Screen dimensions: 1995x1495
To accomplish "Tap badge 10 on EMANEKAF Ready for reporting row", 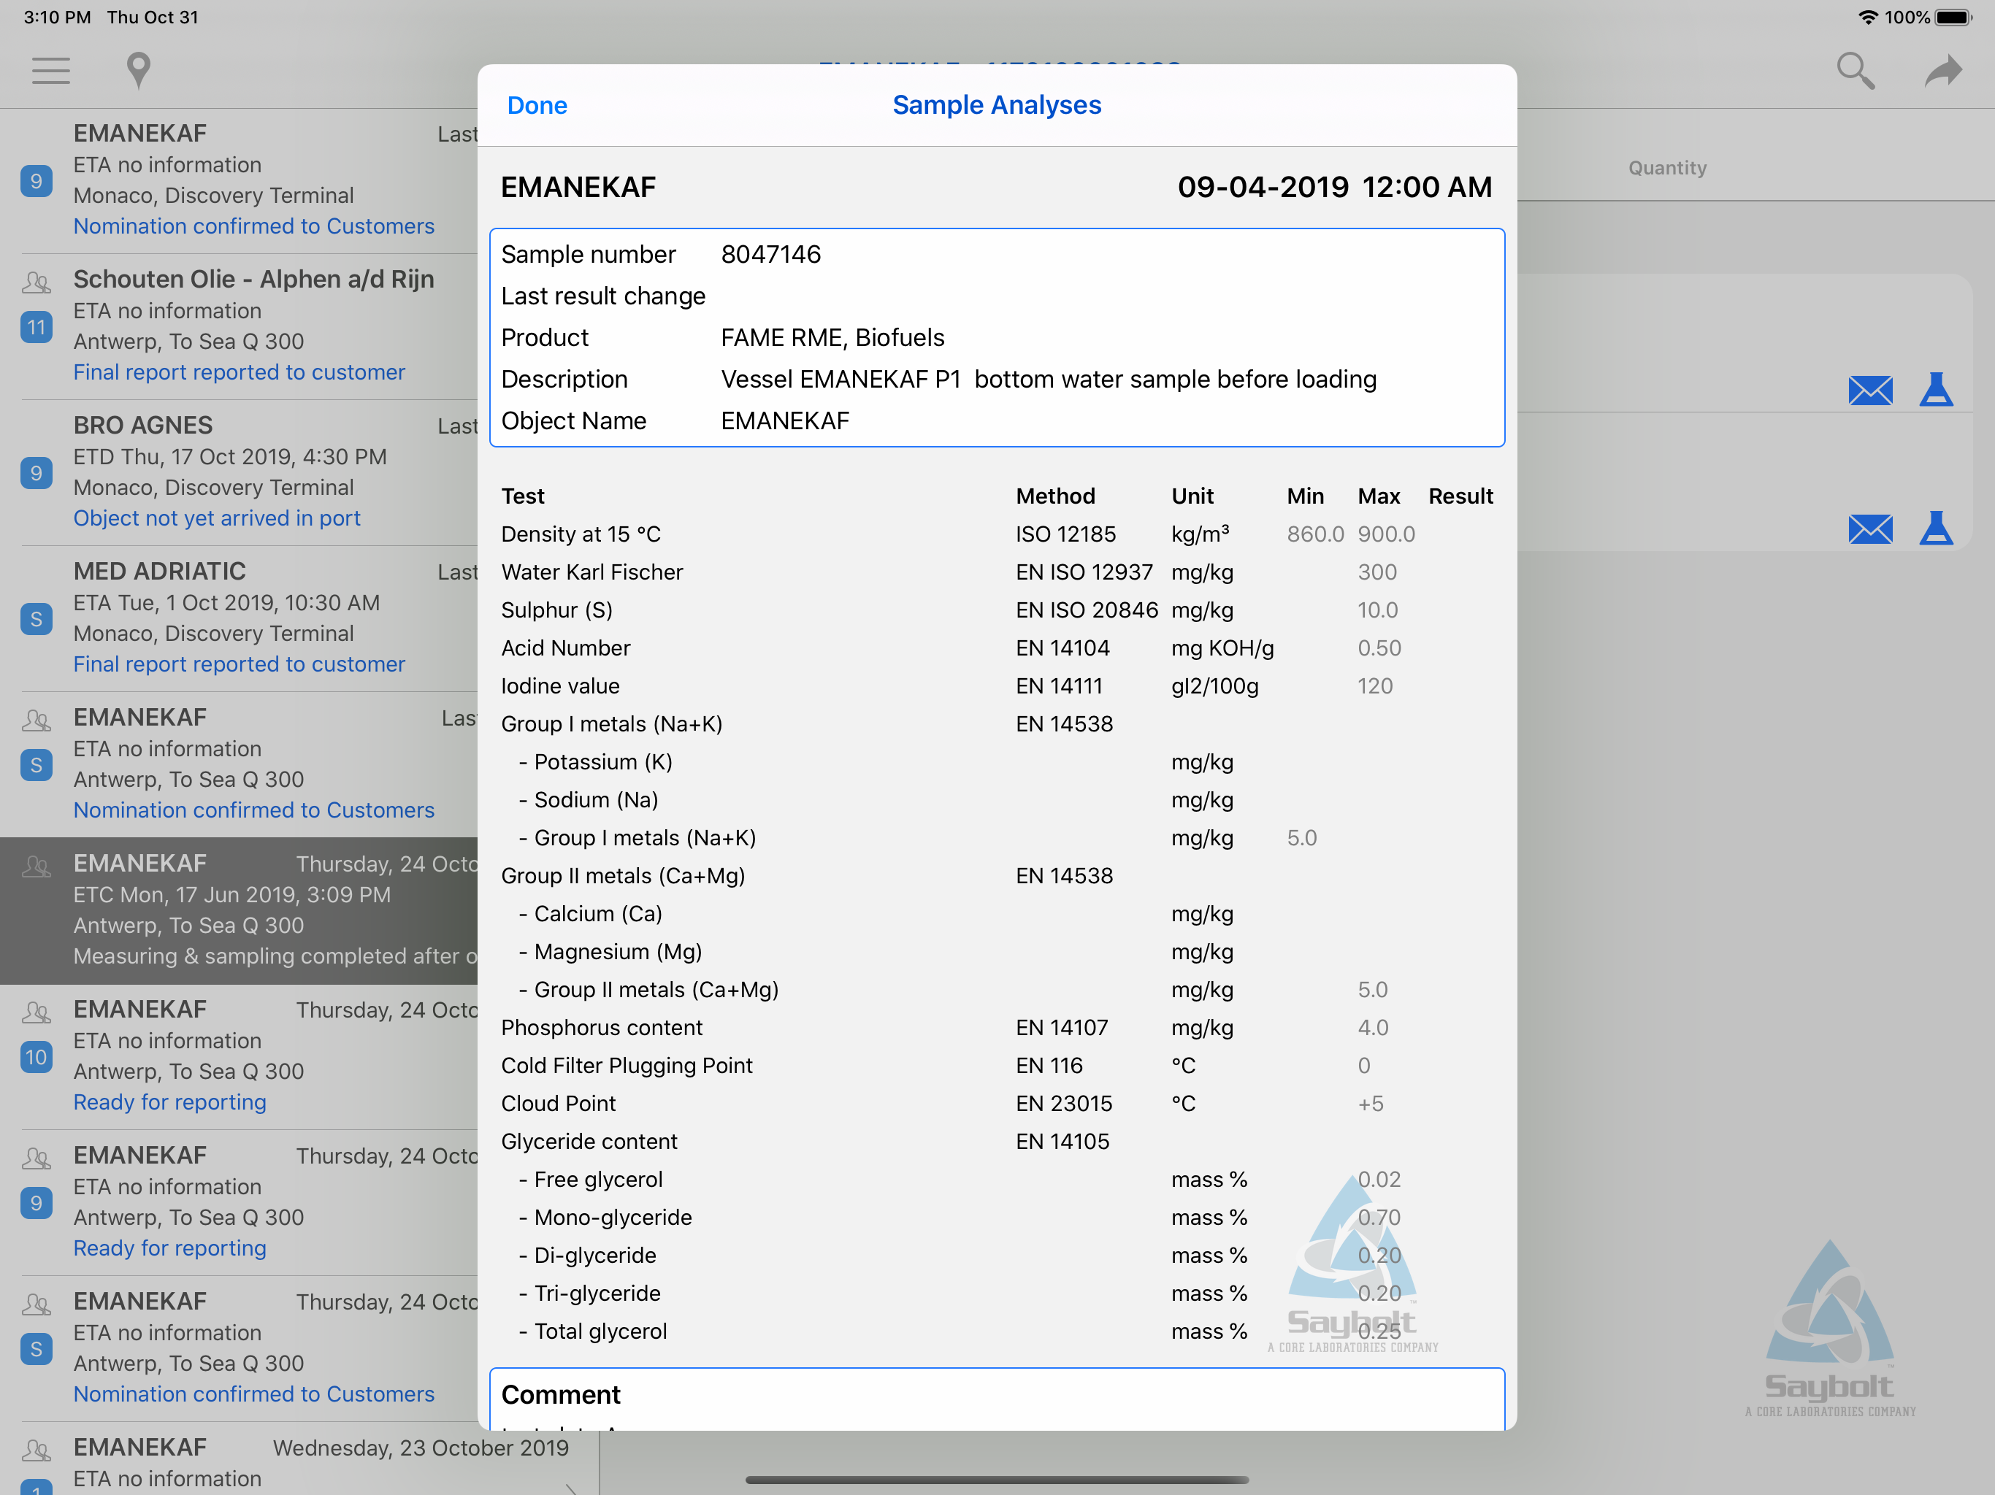I will coord(36,1058).
